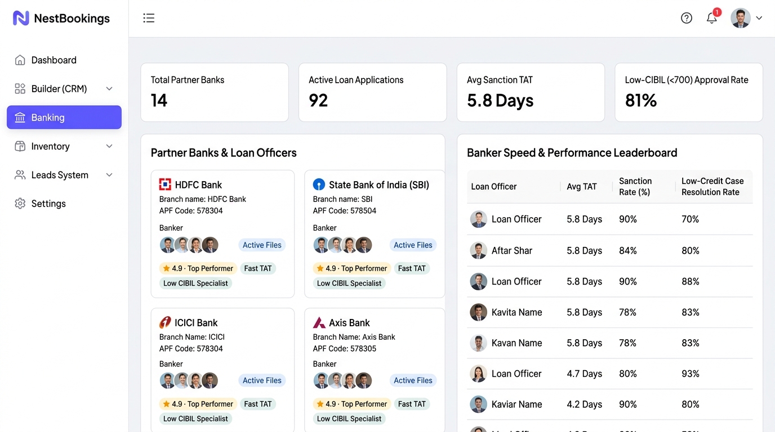This screenshot has width=775, height=432.
Task: Click Axis Bank's Low CIBIL Specialist tag
Action: click(x=349, y=418)
